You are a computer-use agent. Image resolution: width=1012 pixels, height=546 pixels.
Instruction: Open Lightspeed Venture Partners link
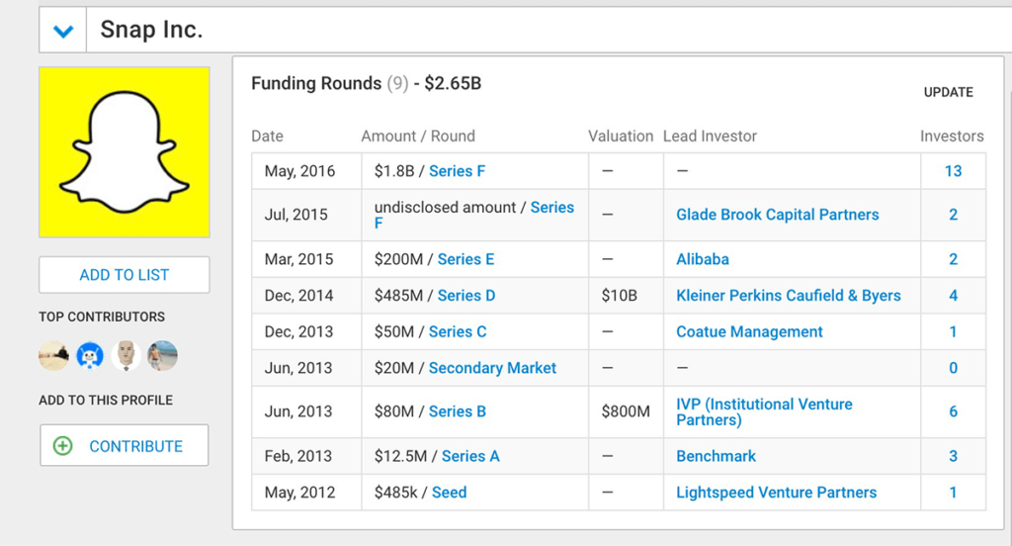(776, 492)
